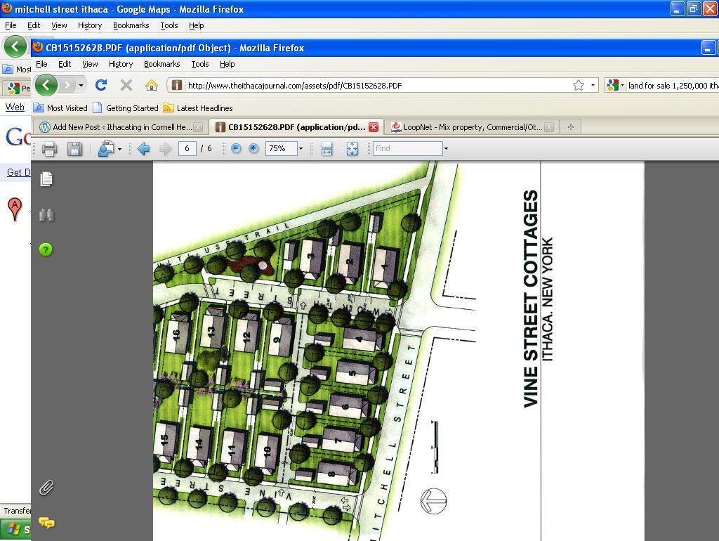The height and width of the screenshot is (541, 719).
Task: Open the Bookmarks menu
Action: click(x=161, y=64)
